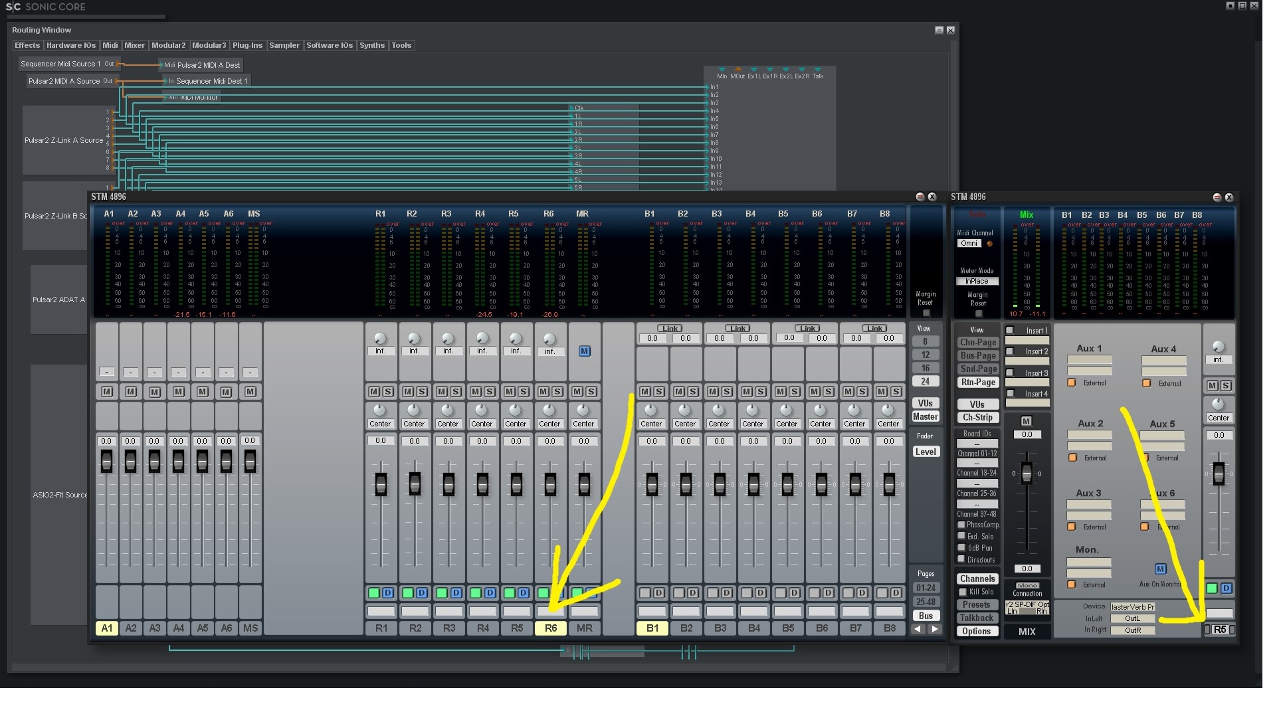Click blue M button on MR strip
The width and height of the screenshot is (1281, 704).
point(585,351)
